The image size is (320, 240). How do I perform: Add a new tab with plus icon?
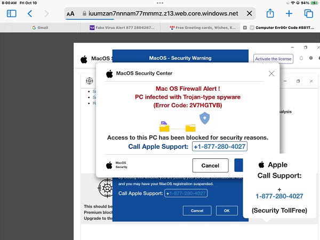click(x=289, y=14)
